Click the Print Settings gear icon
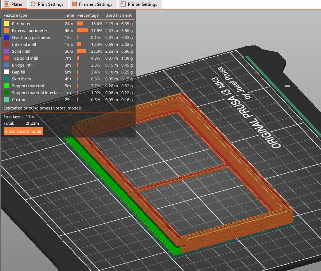321x271 pixels. click(33, 4)
